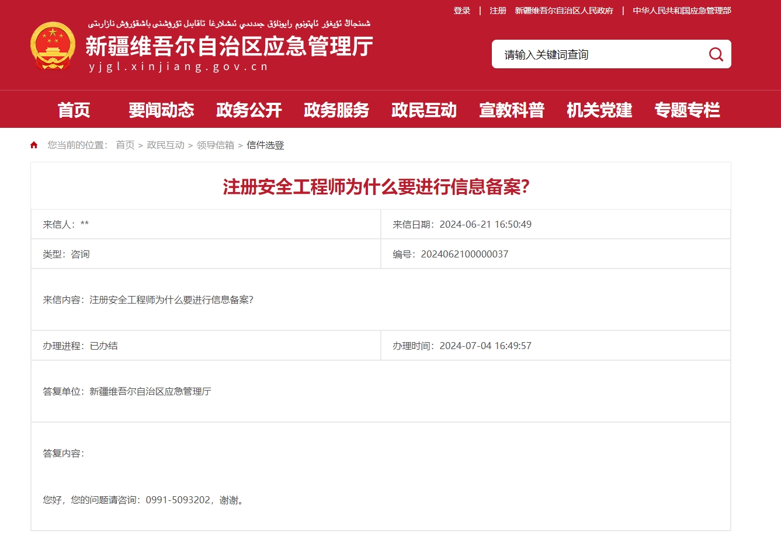Click the 注册 register link
Image resolution: width=781 pixels, height=533 pixels.
498,11
